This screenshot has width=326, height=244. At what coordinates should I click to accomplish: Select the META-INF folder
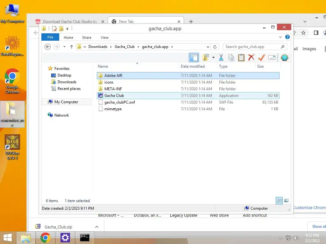[188, 89]
